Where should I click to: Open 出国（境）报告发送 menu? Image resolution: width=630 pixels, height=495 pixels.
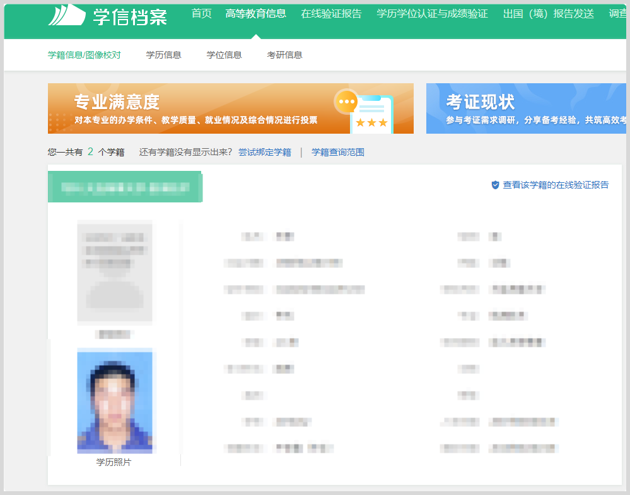pyautogui.click(x=549, y=14)
